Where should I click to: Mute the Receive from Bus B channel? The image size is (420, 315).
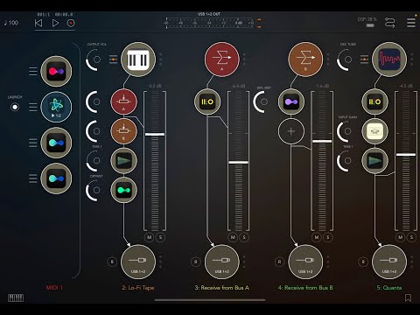(x=317, y=237)
